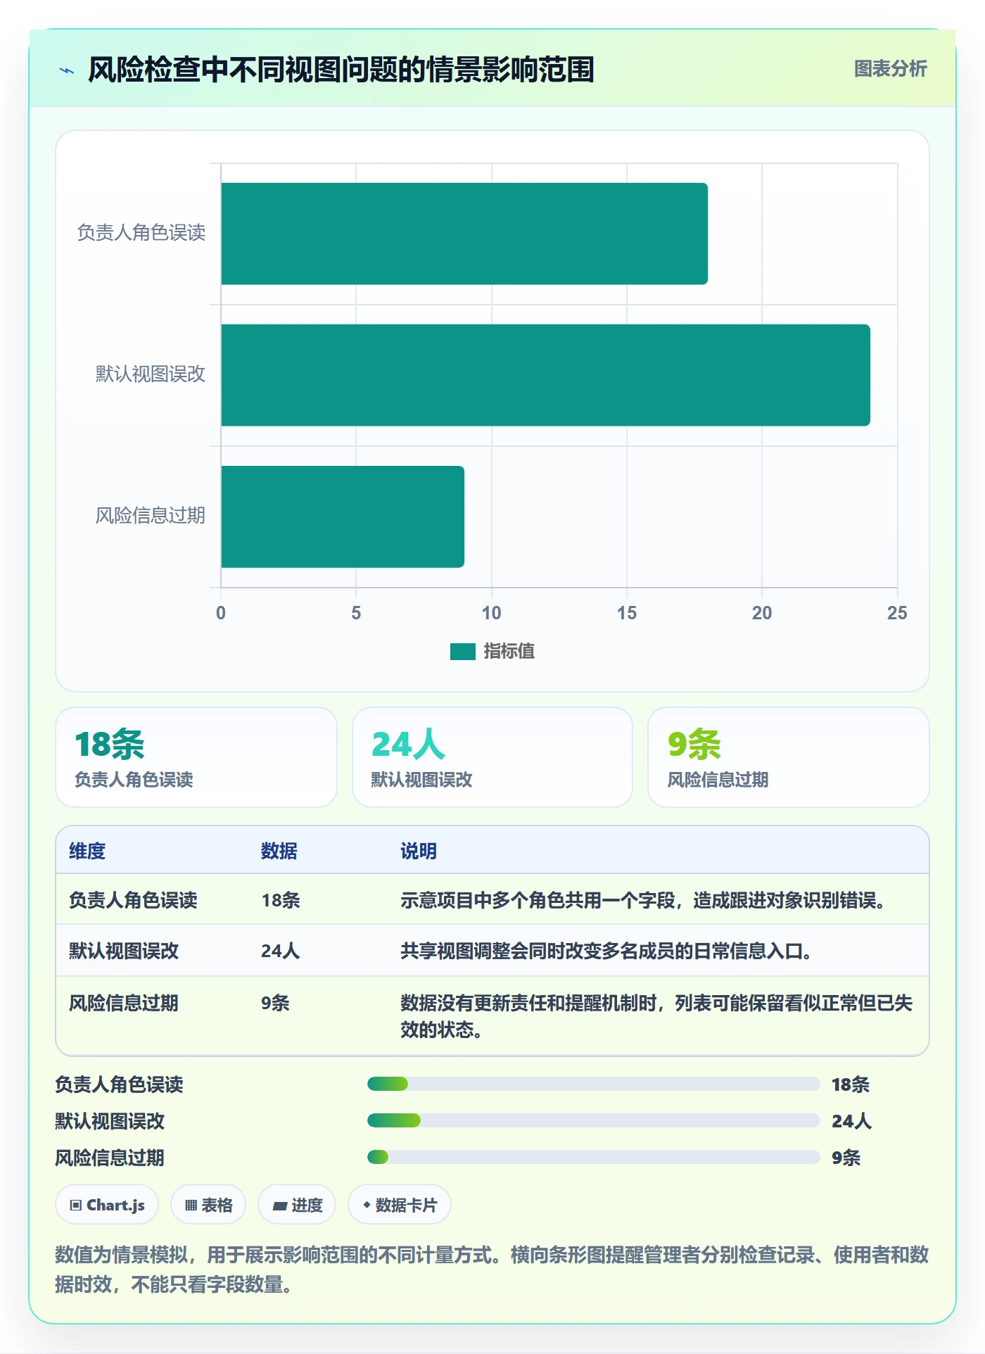Select the 数据卡片 tag chip
The image size is (985, 1354).
pyautogui.click(x=400, y=1205)
